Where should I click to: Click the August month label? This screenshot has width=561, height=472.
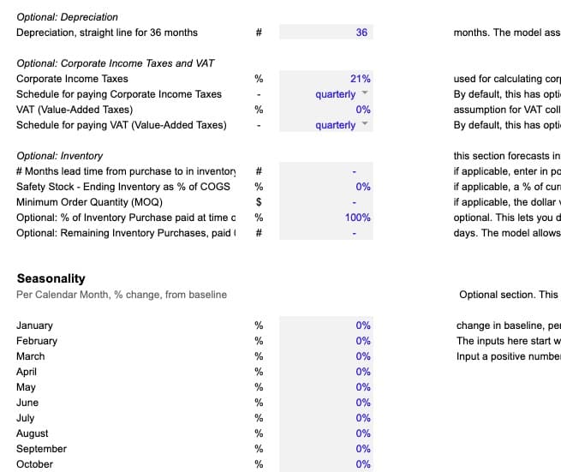33,433
